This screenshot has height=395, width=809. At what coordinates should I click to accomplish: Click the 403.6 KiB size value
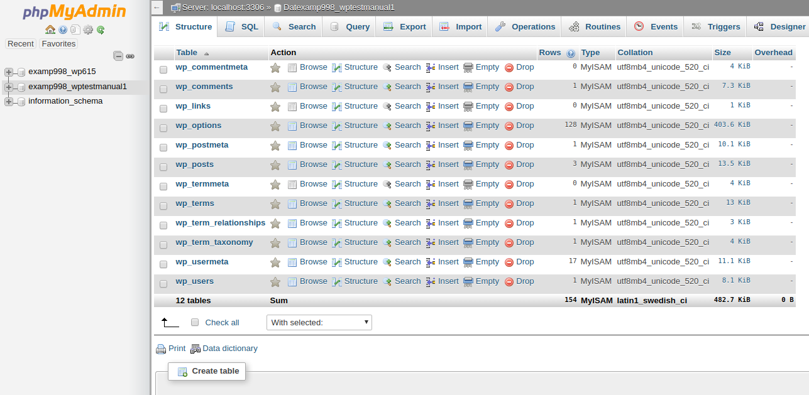click(732, 125)
